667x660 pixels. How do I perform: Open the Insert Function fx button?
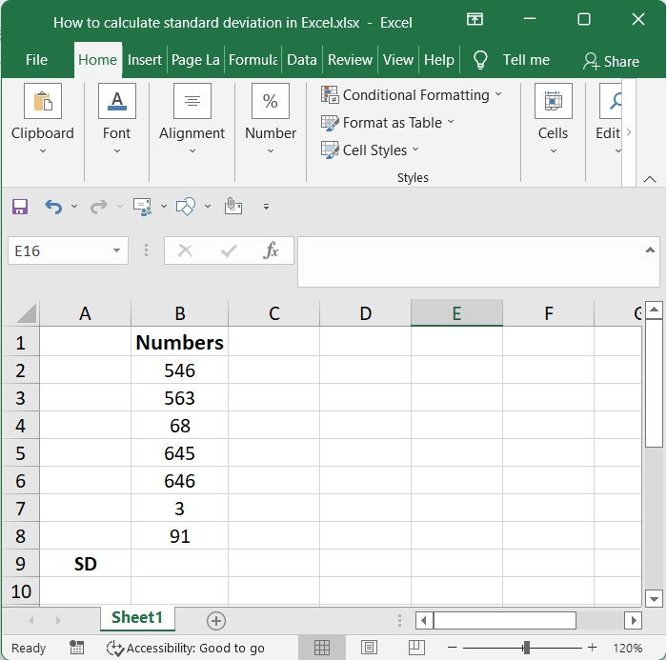tap(271, 250)
